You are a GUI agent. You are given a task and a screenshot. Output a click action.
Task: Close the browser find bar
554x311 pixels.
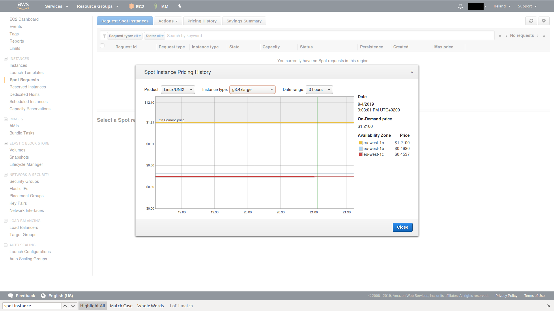tap(549, 306)
